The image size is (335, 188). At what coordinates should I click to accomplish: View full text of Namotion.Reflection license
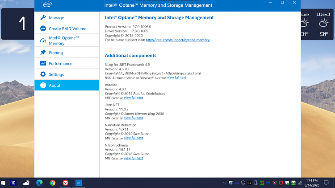pos(133,138)
